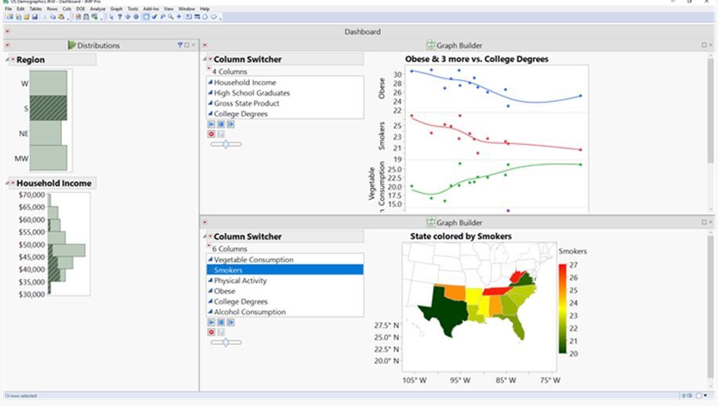Click the record button in lower Column Switcher

pos(212,332)
